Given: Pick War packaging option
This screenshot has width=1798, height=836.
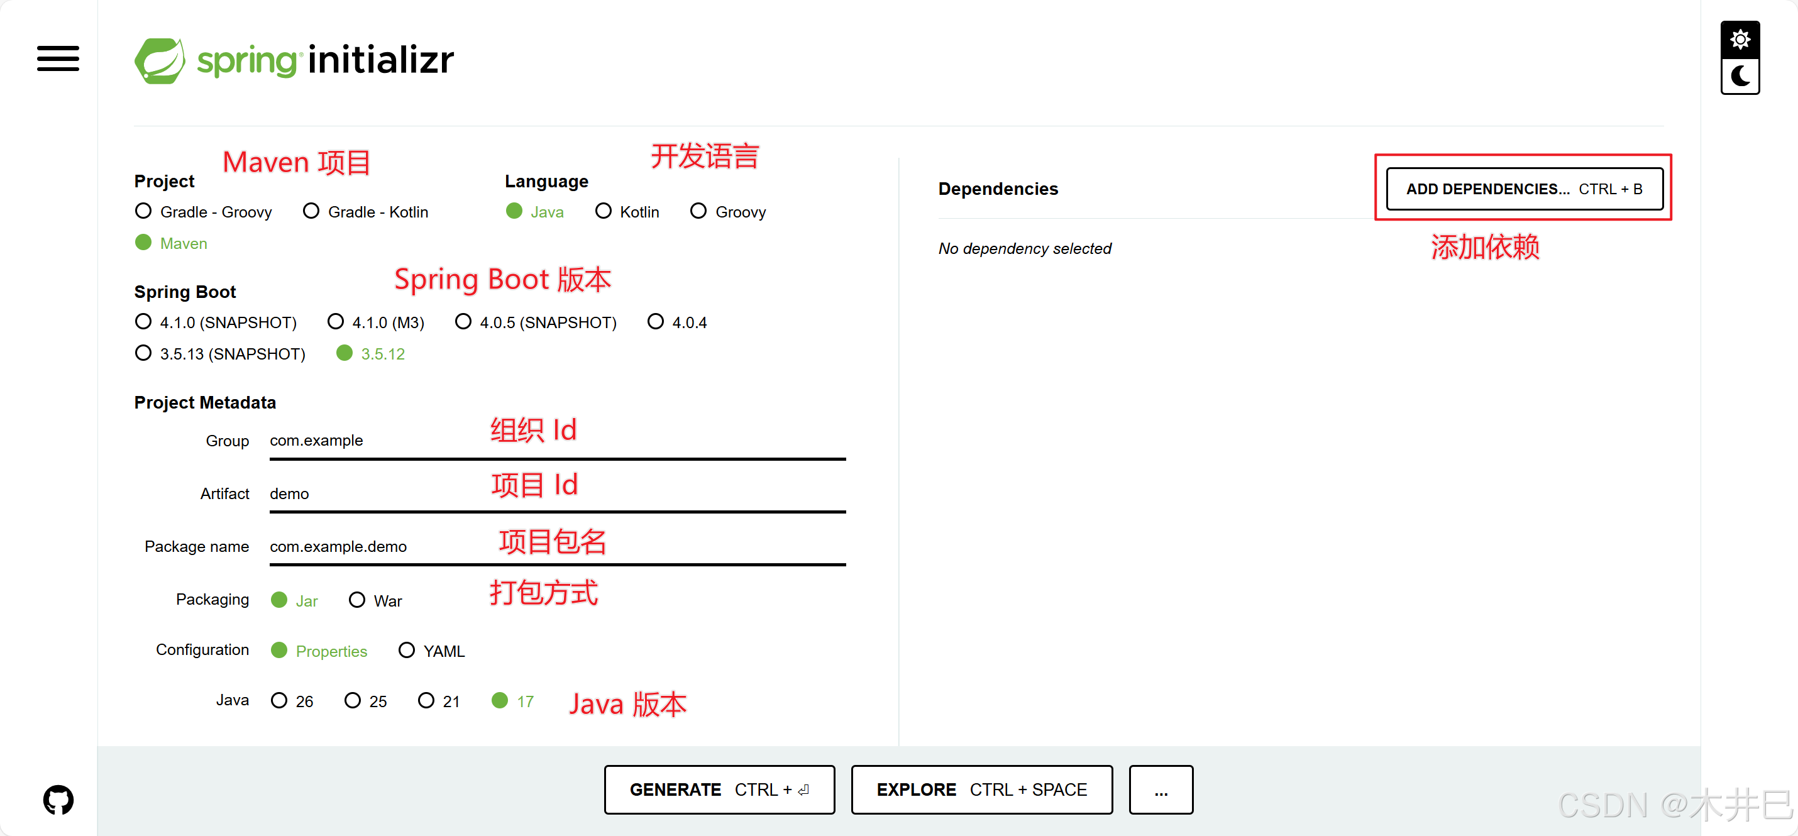Looking at the screenshot, I should click(x=356, y=600).
